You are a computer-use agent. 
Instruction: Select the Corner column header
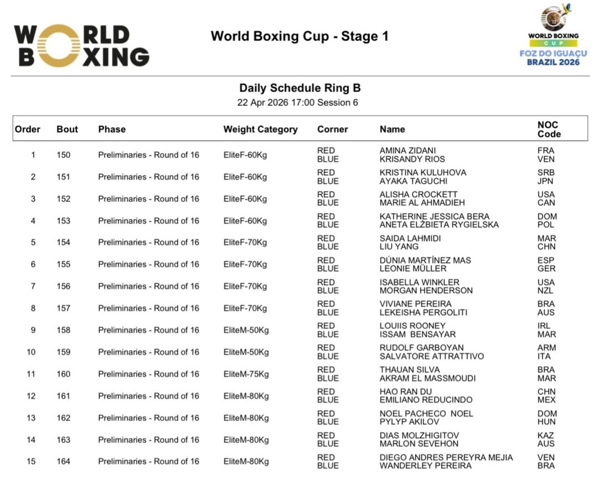(x=332, y=129)
